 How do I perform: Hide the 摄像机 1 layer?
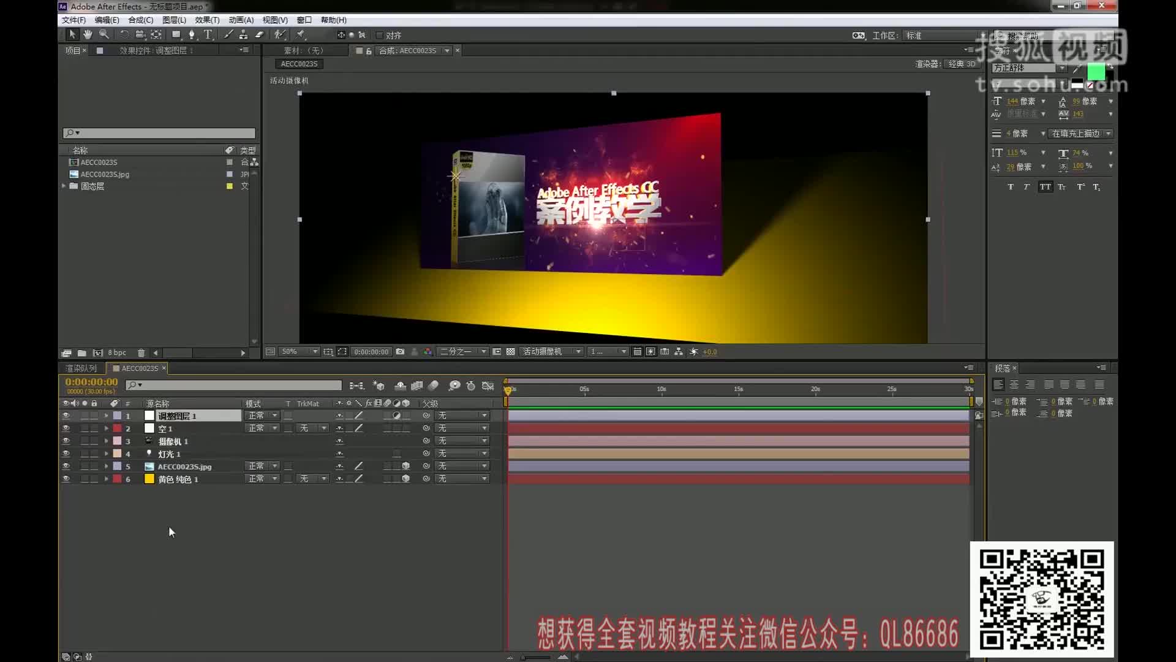click(x=66, y=441)
